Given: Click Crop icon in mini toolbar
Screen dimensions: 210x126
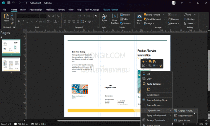Looking at the screenshot, I should coord(143,66).
